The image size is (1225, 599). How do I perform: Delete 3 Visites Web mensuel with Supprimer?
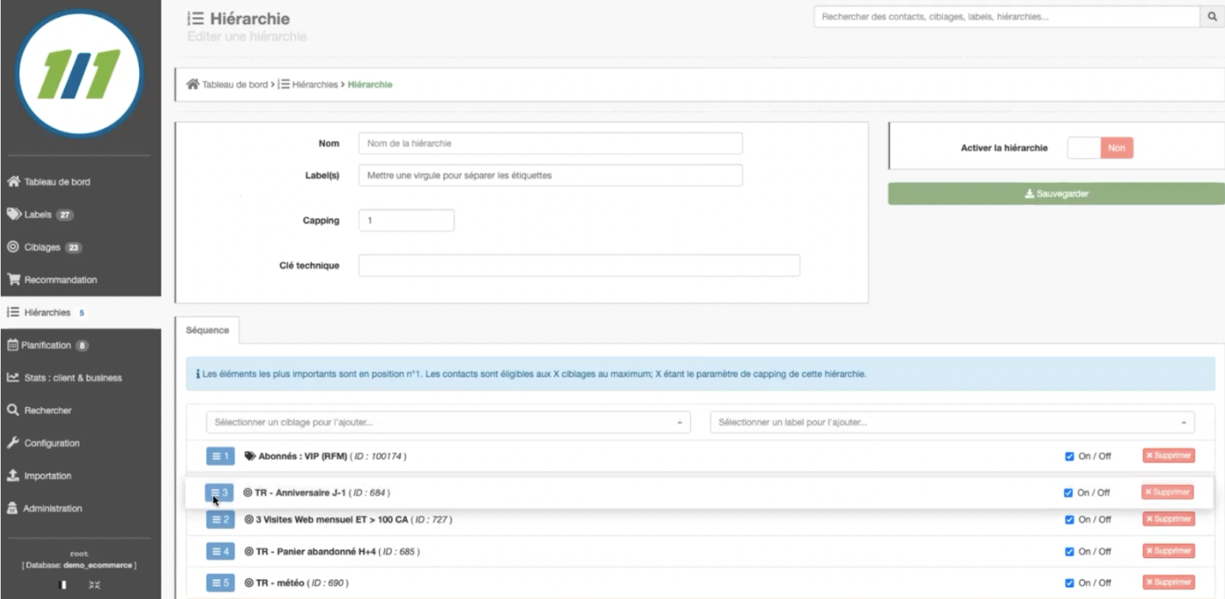coord(1169,519)
